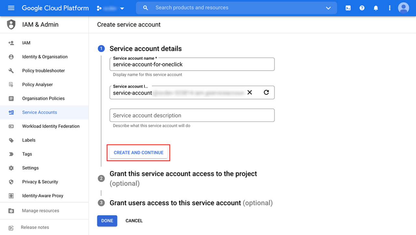Expand step 2 Grant service account project access
The height and width of the screenshot is (235, 416).
(x=183, y=178)
